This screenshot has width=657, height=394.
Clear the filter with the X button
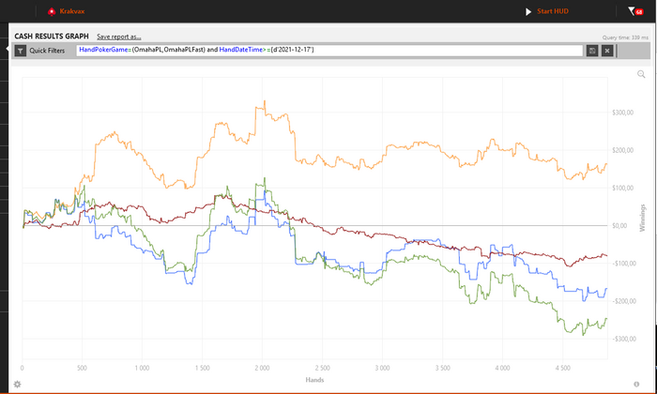pyautogui.click(x=607, y=51)
